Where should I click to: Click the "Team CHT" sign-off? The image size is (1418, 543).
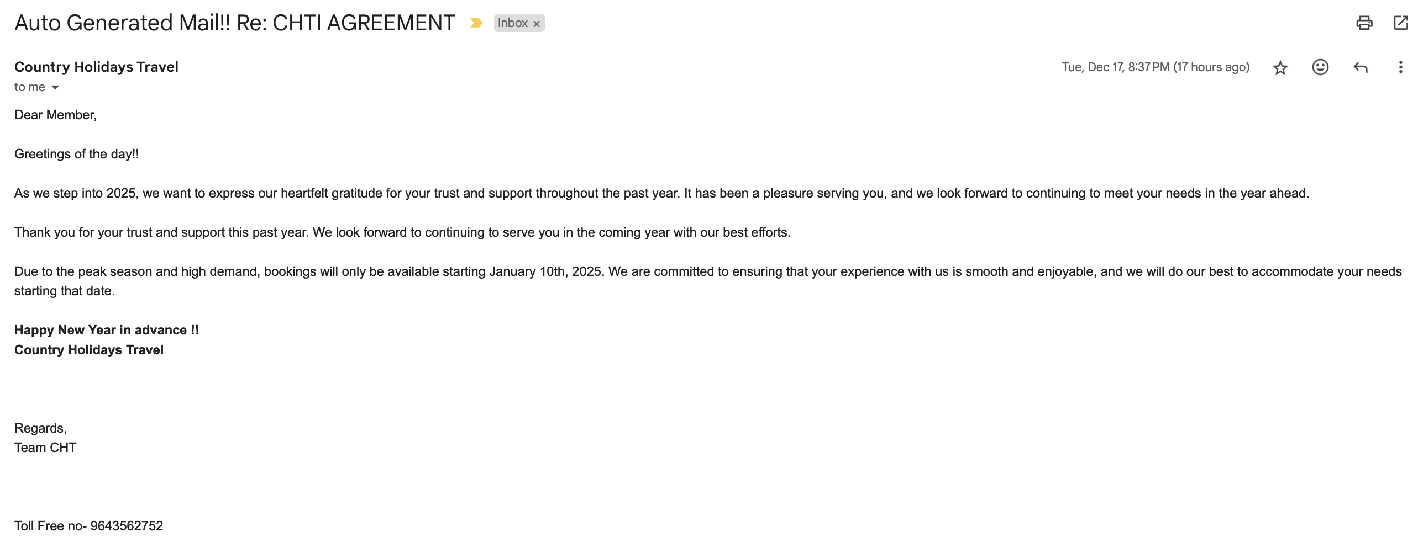(x=45, y=448)
